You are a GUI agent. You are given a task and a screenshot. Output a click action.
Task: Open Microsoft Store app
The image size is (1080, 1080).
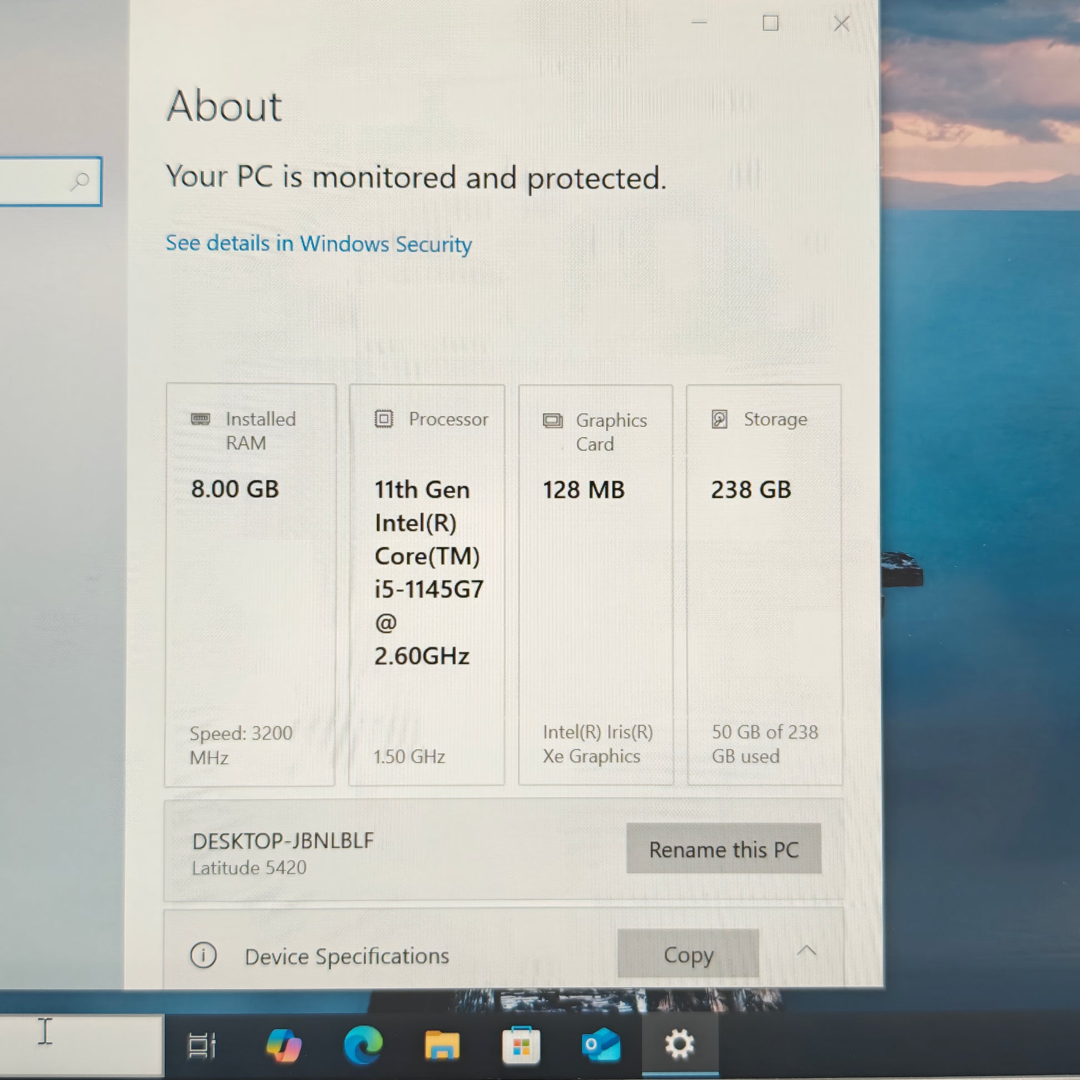(521, 1045)
